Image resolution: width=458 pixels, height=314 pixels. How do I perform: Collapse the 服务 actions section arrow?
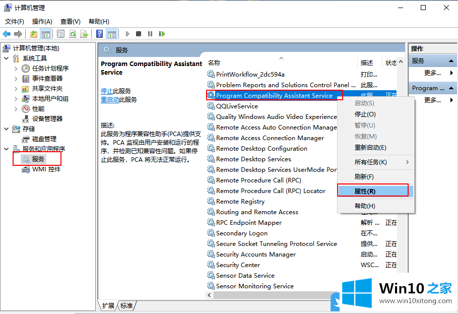(x=451, y=61)
